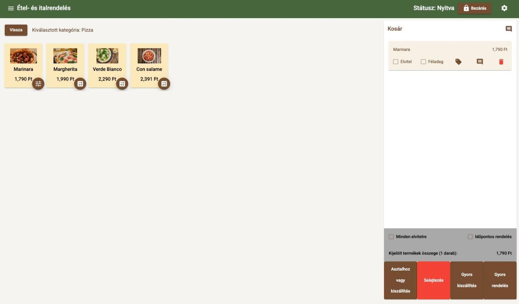Click Kiválasztott kategória: Pizza label

(x=63, y=30)
